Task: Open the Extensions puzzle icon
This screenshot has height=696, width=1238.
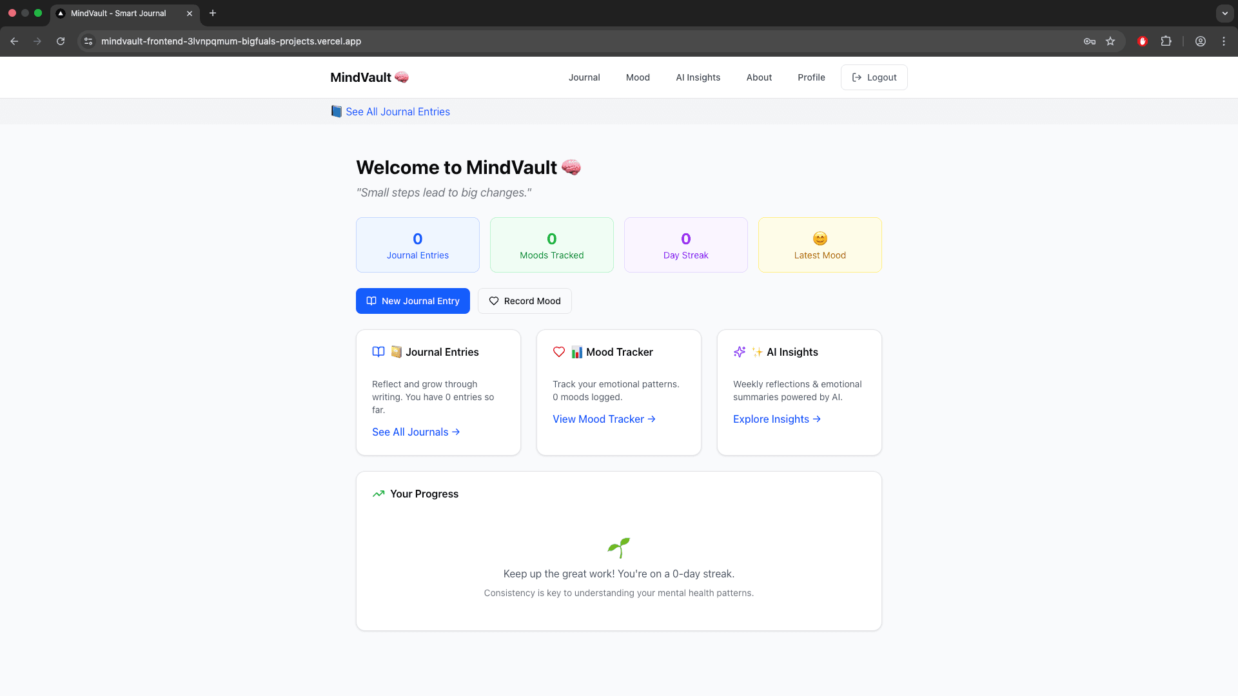Action: tap(1166, 41)
